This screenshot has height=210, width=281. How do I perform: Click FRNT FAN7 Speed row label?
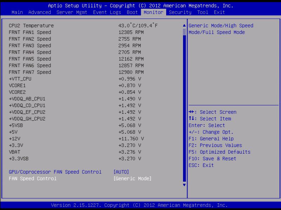tap(30, 72)
